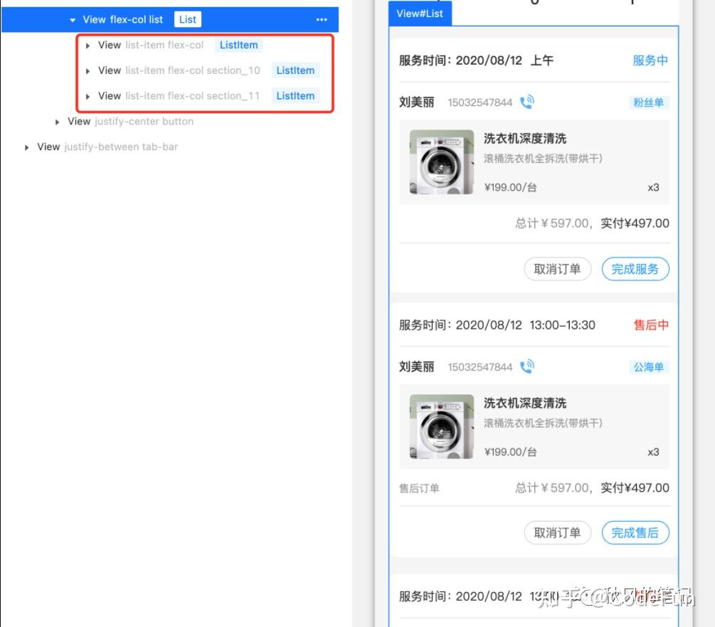Click the 售后订单 label in the second order
The image size is (715, 627).
pyautogui.click(x=418, y=488)
